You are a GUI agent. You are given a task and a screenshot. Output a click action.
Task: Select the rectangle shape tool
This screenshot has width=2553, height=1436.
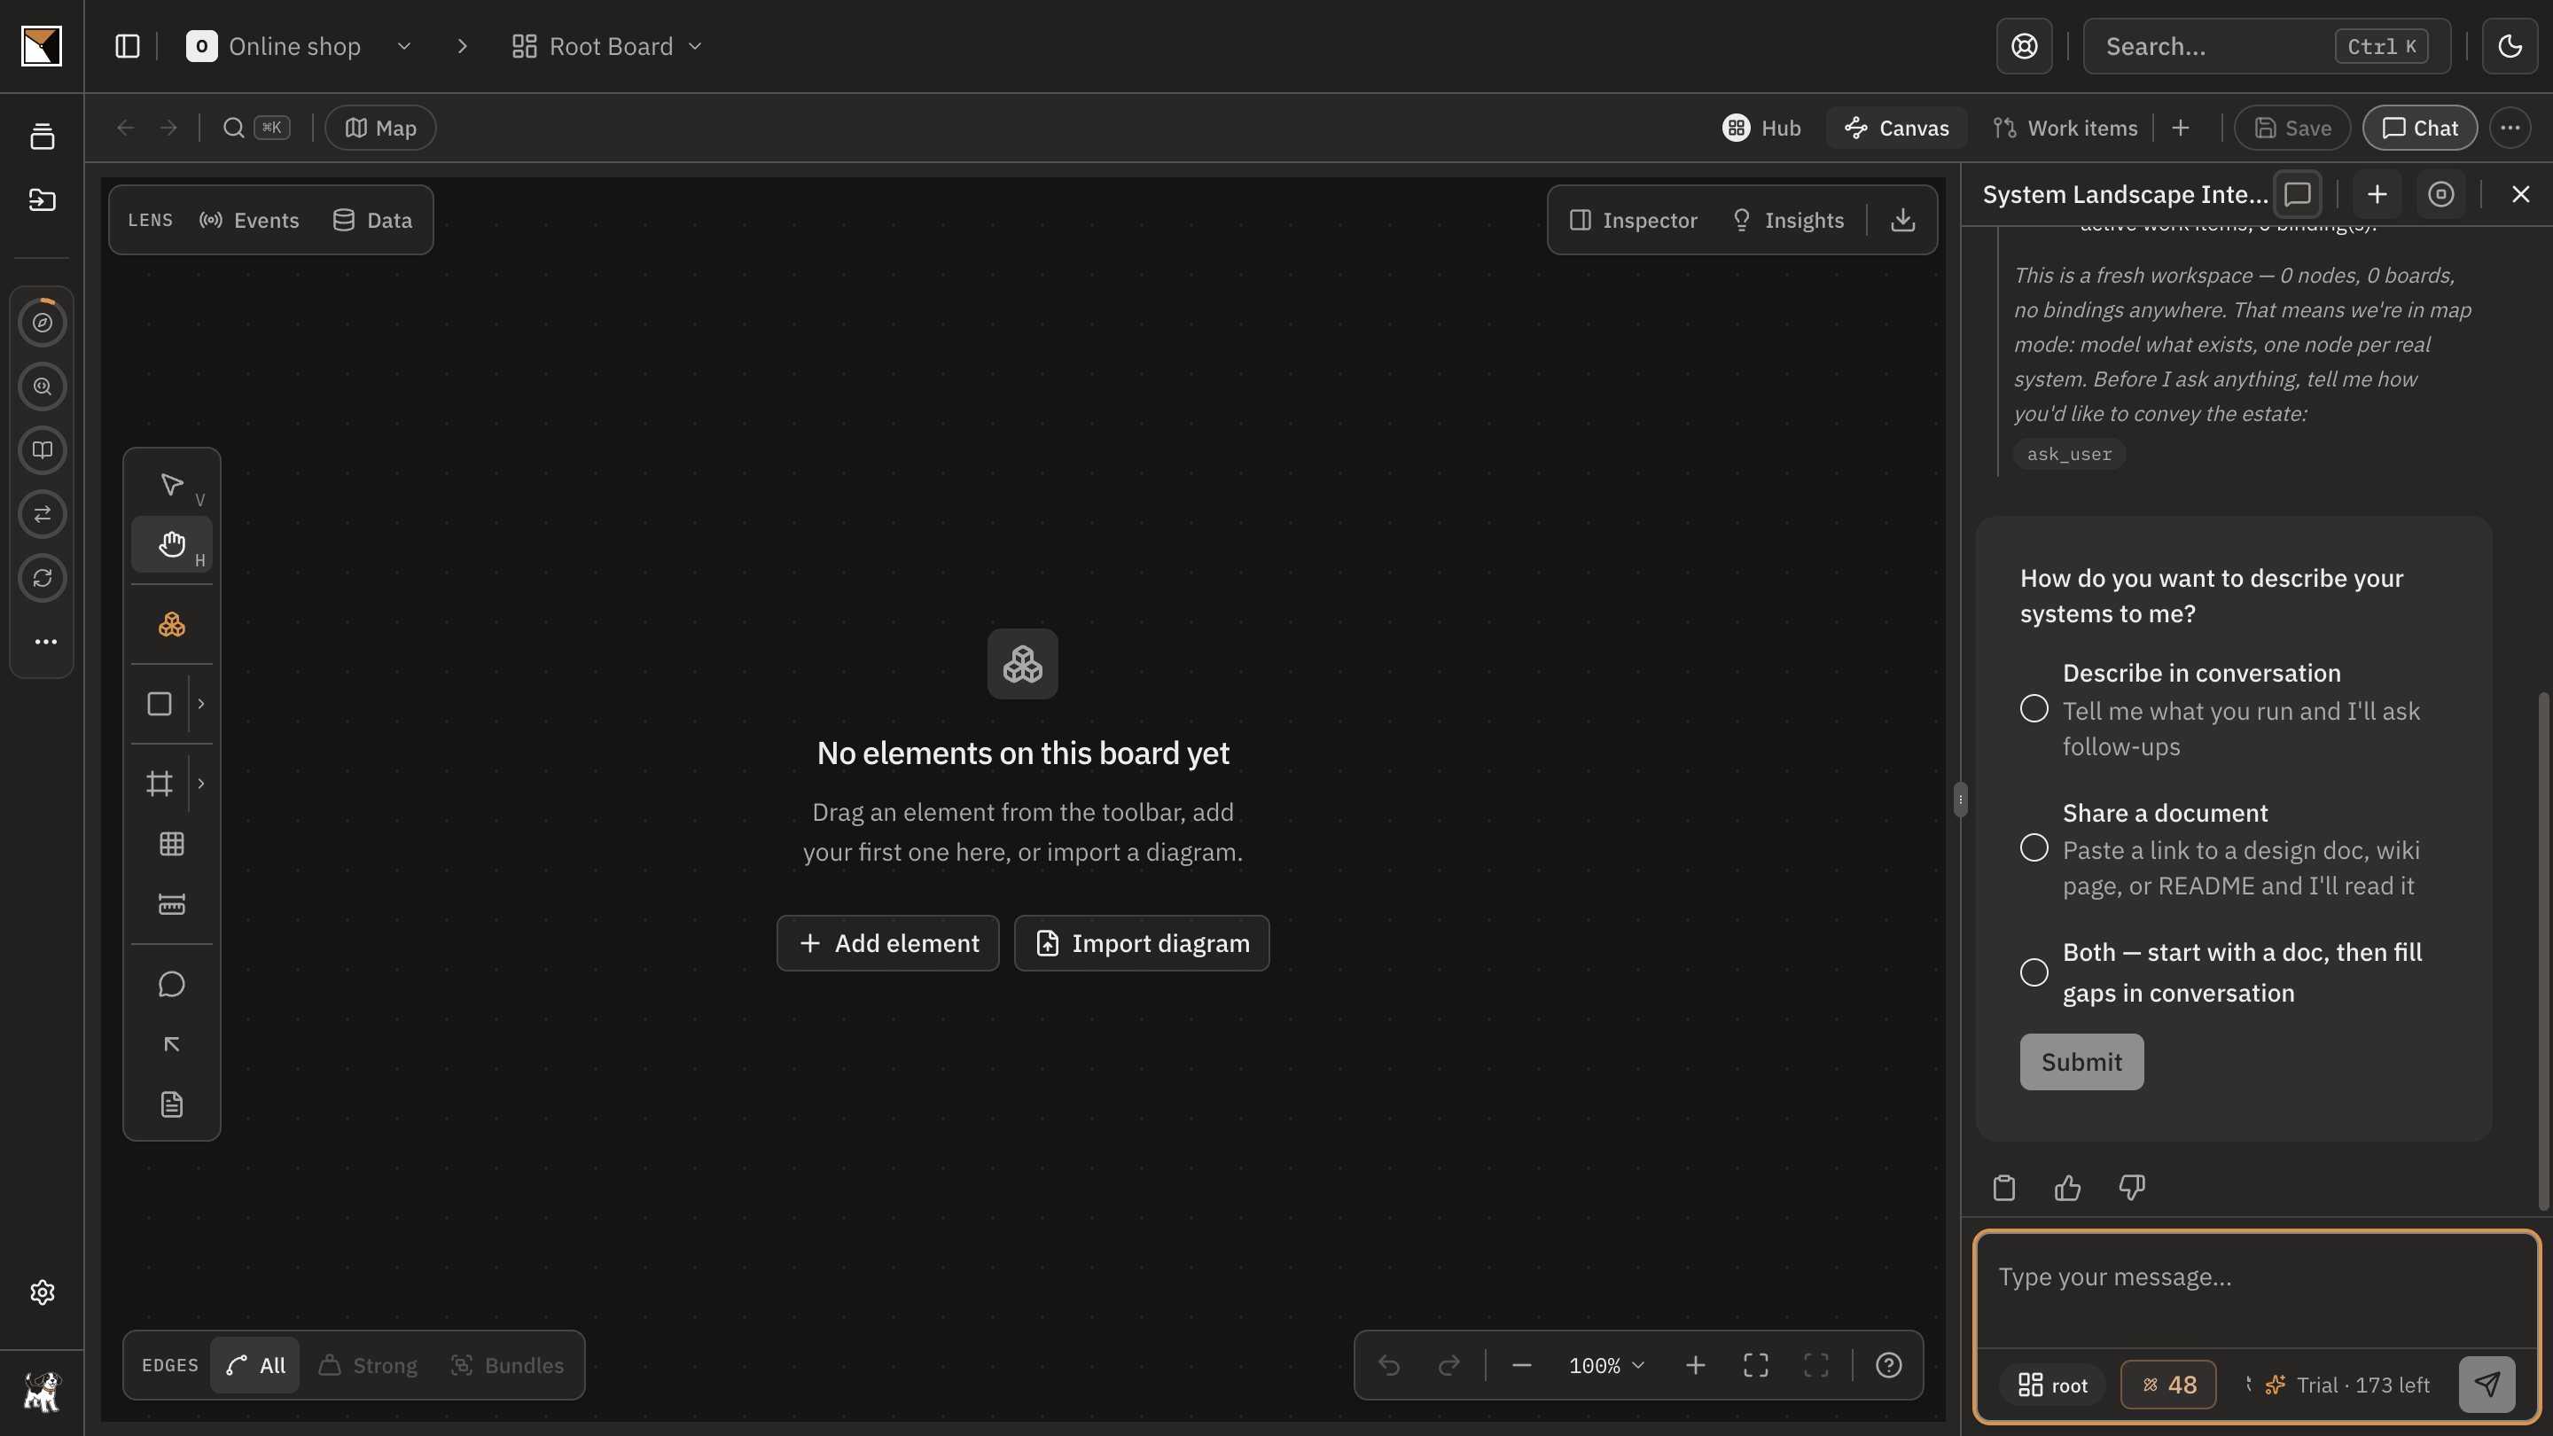click(160, 704)
